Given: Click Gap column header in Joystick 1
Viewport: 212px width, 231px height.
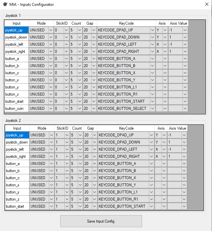Looking at the screenshot, I should [x=90, y=23].
